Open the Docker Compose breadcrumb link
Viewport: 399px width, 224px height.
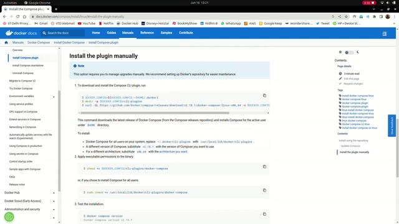(39, 42)
